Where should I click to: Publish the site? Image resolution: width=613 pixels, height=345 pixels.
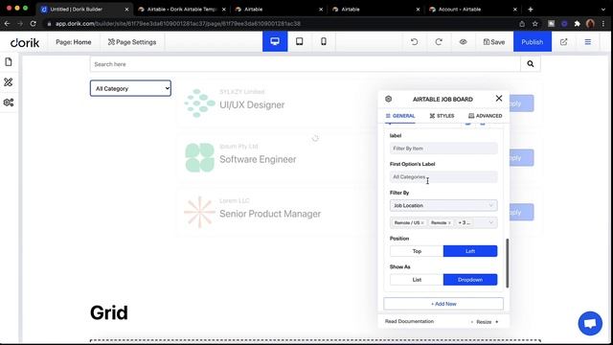[x=533, y=42]
